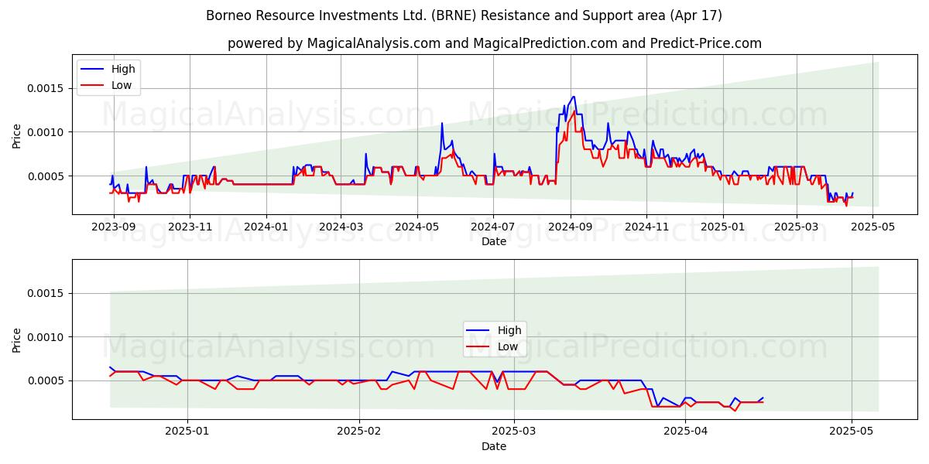
Task: Click the 'Price' y-axis label of the bottom chart
Action: click(17, 340)
